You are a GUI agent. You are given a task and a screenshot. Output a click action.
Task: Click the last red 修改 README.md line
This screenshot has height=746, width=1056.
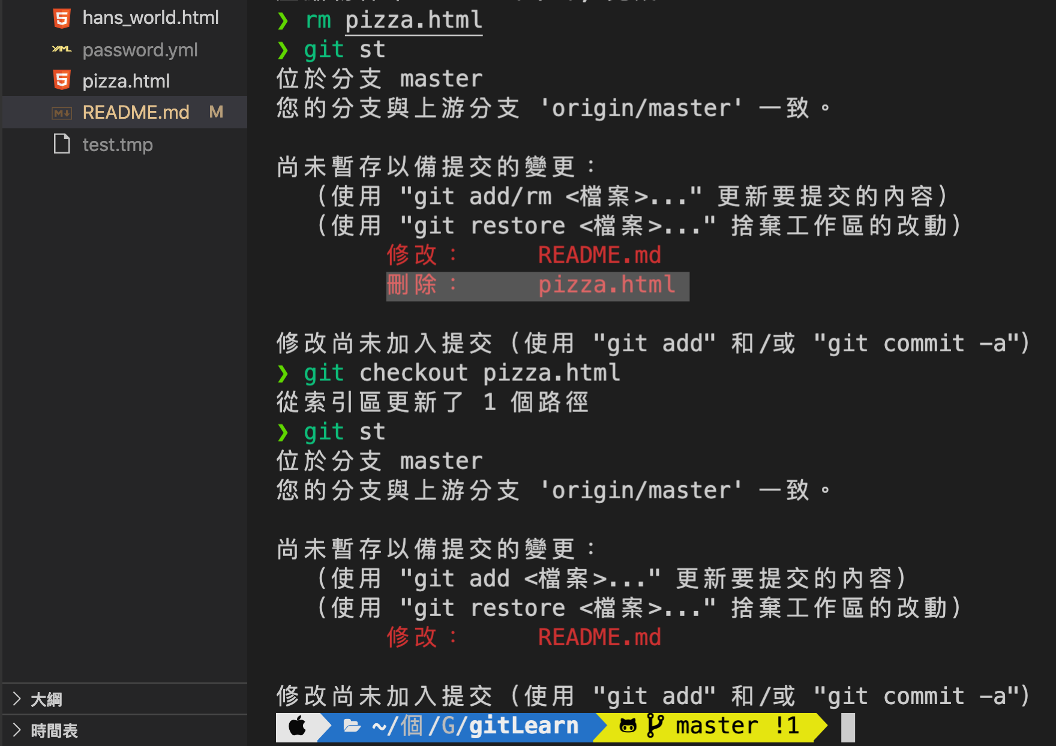tap(524, 637)
